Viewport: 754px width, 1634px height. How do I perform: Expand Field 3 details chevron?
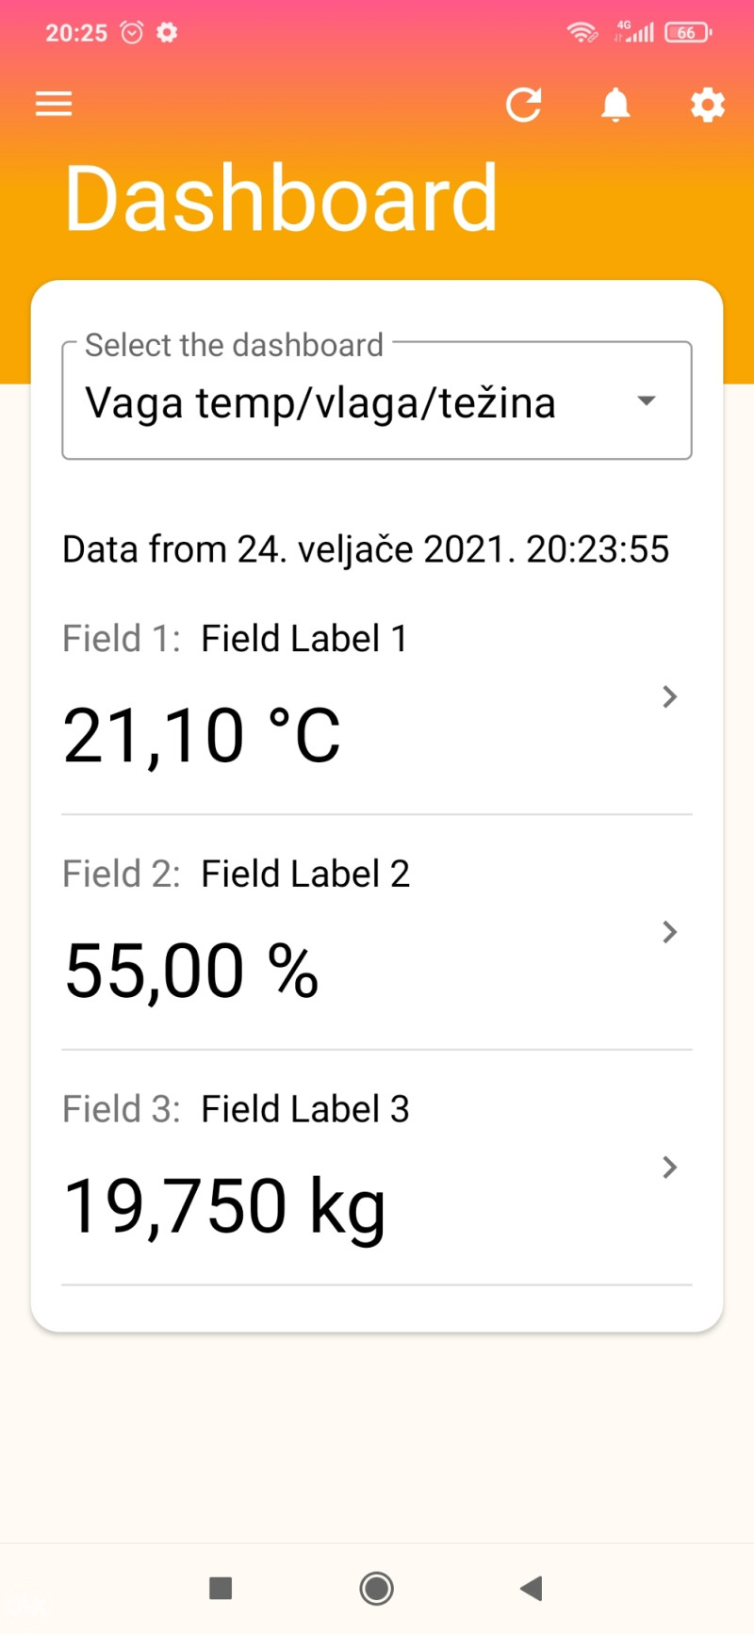pyautogui.click(x=670, y=1168)
